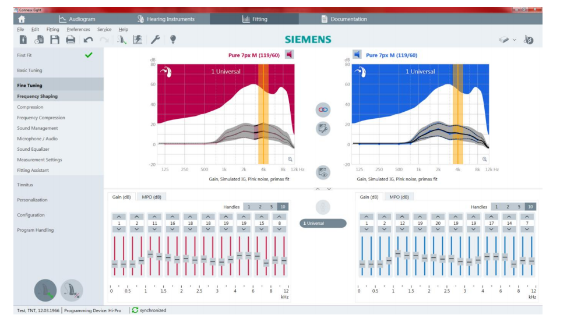Print using the printer icon
The width and height of the screenshot is (567, 322).
point(71,40)
